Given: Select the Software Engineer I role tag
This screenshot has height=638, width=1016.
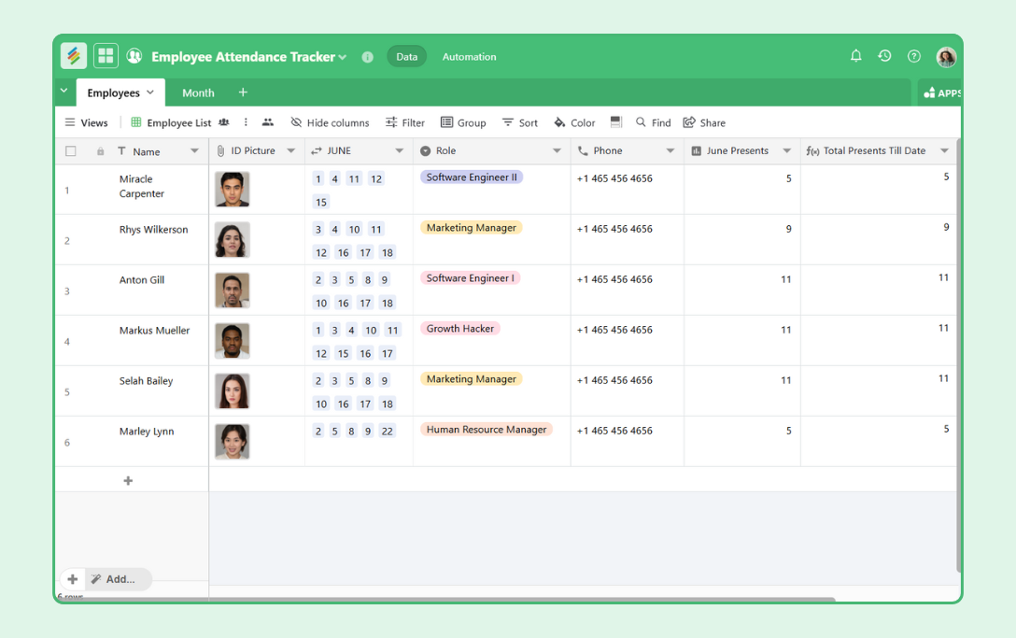Looking at the screenshot, I should (x=470, y=278).
